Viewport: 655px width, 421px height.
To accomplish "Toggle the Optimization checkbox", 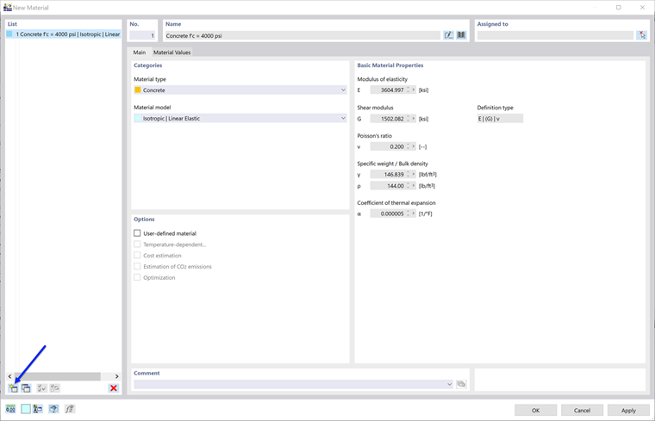I will [x=137, y=277].
